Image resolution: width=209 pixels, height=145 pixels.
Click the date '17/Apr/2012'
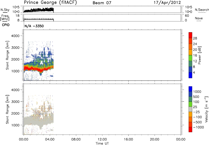pos(167,3)
